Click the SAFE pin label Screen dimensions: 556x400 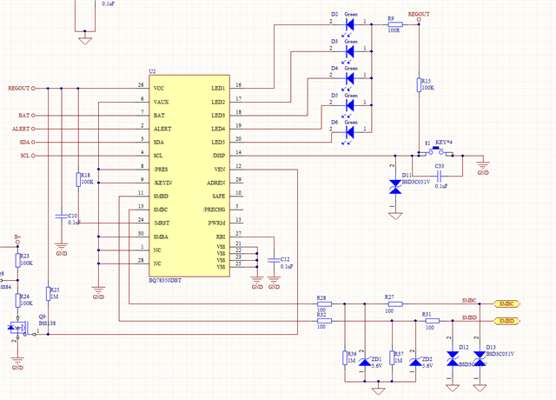tap(219, 197)
